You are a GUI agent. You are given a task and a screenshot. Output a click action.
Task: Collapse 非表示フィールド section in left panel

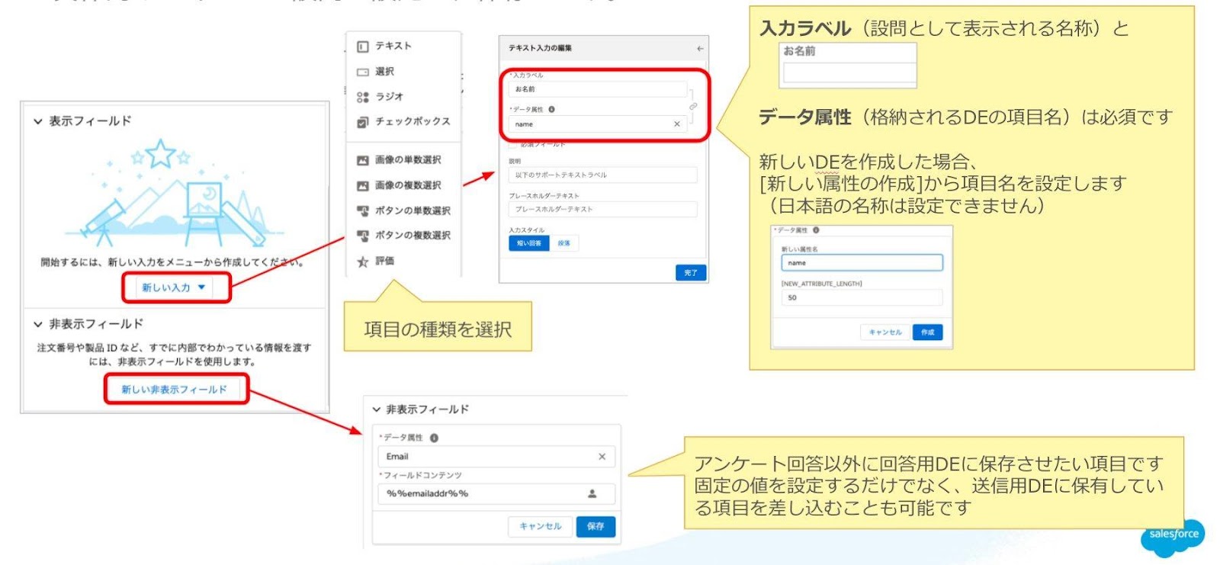(x=37, y=324)
